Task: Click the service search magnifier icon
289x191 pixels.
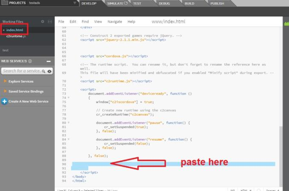Action: point(43,71)
